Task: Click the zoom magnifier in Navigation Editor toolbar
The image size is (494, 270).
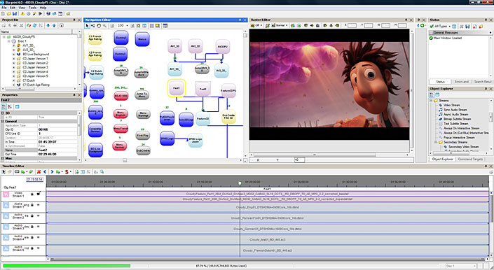Action: point(104,26)
